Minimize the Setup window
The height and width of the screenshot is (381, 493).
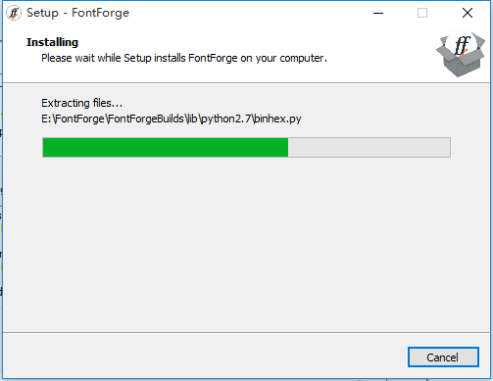[x=378, y=13]
